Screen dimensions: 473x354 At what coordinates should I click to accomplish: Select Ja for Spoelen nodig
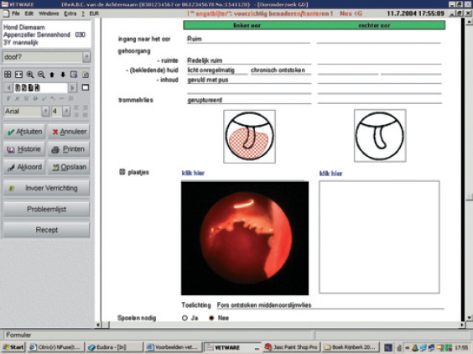tap(185, 318)
